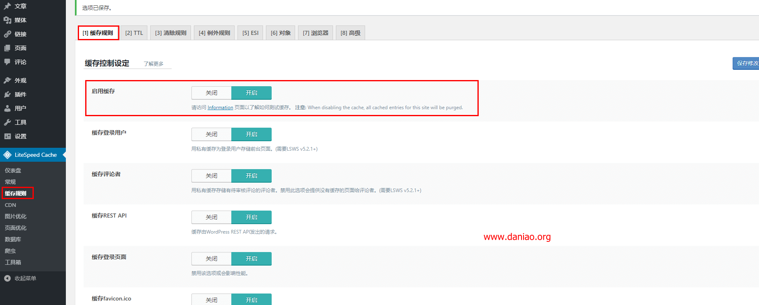Screen dimensions: 759x305
Task: Turn 启用缓存 on with 开启
Action: pos(251,93)
